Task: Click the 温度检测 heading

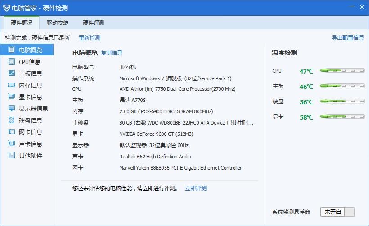Action: point(284,53)
